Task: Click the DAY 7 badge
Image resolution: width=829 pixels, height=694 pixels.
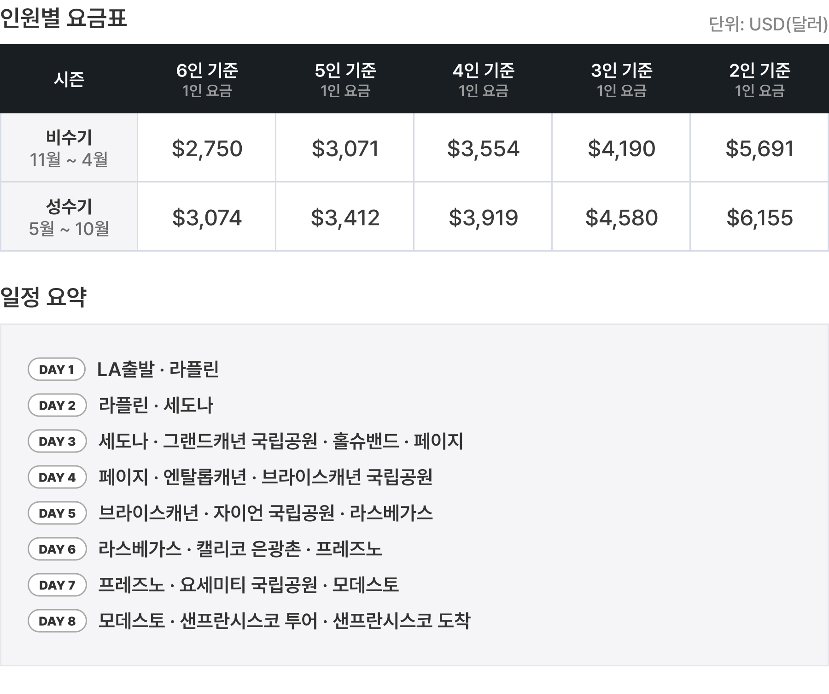Action: [x=57, y=585]
